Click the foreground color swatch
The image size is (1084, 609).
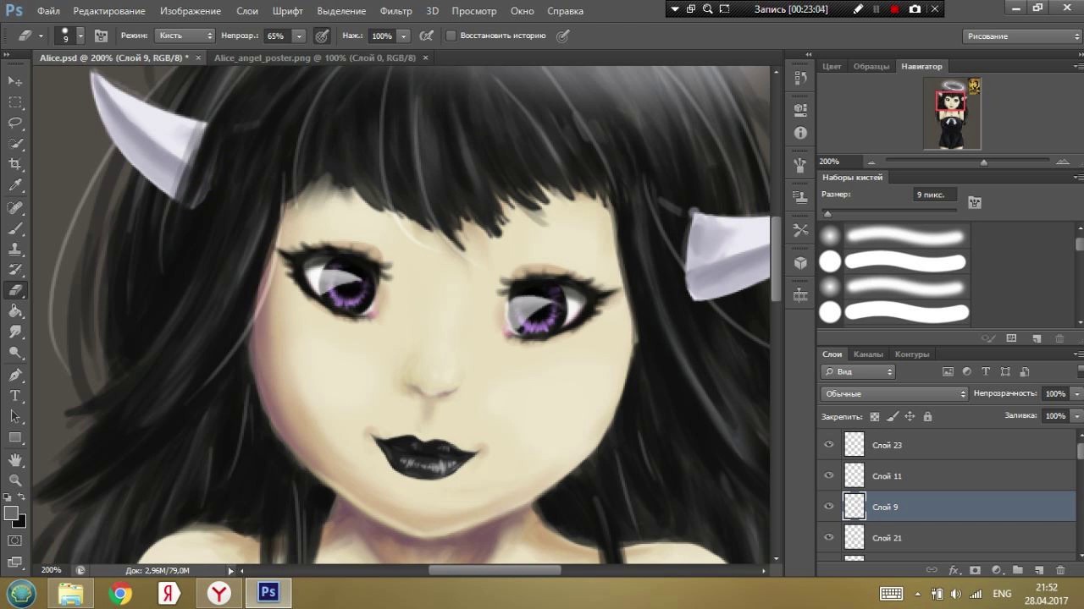click(11, 513)
